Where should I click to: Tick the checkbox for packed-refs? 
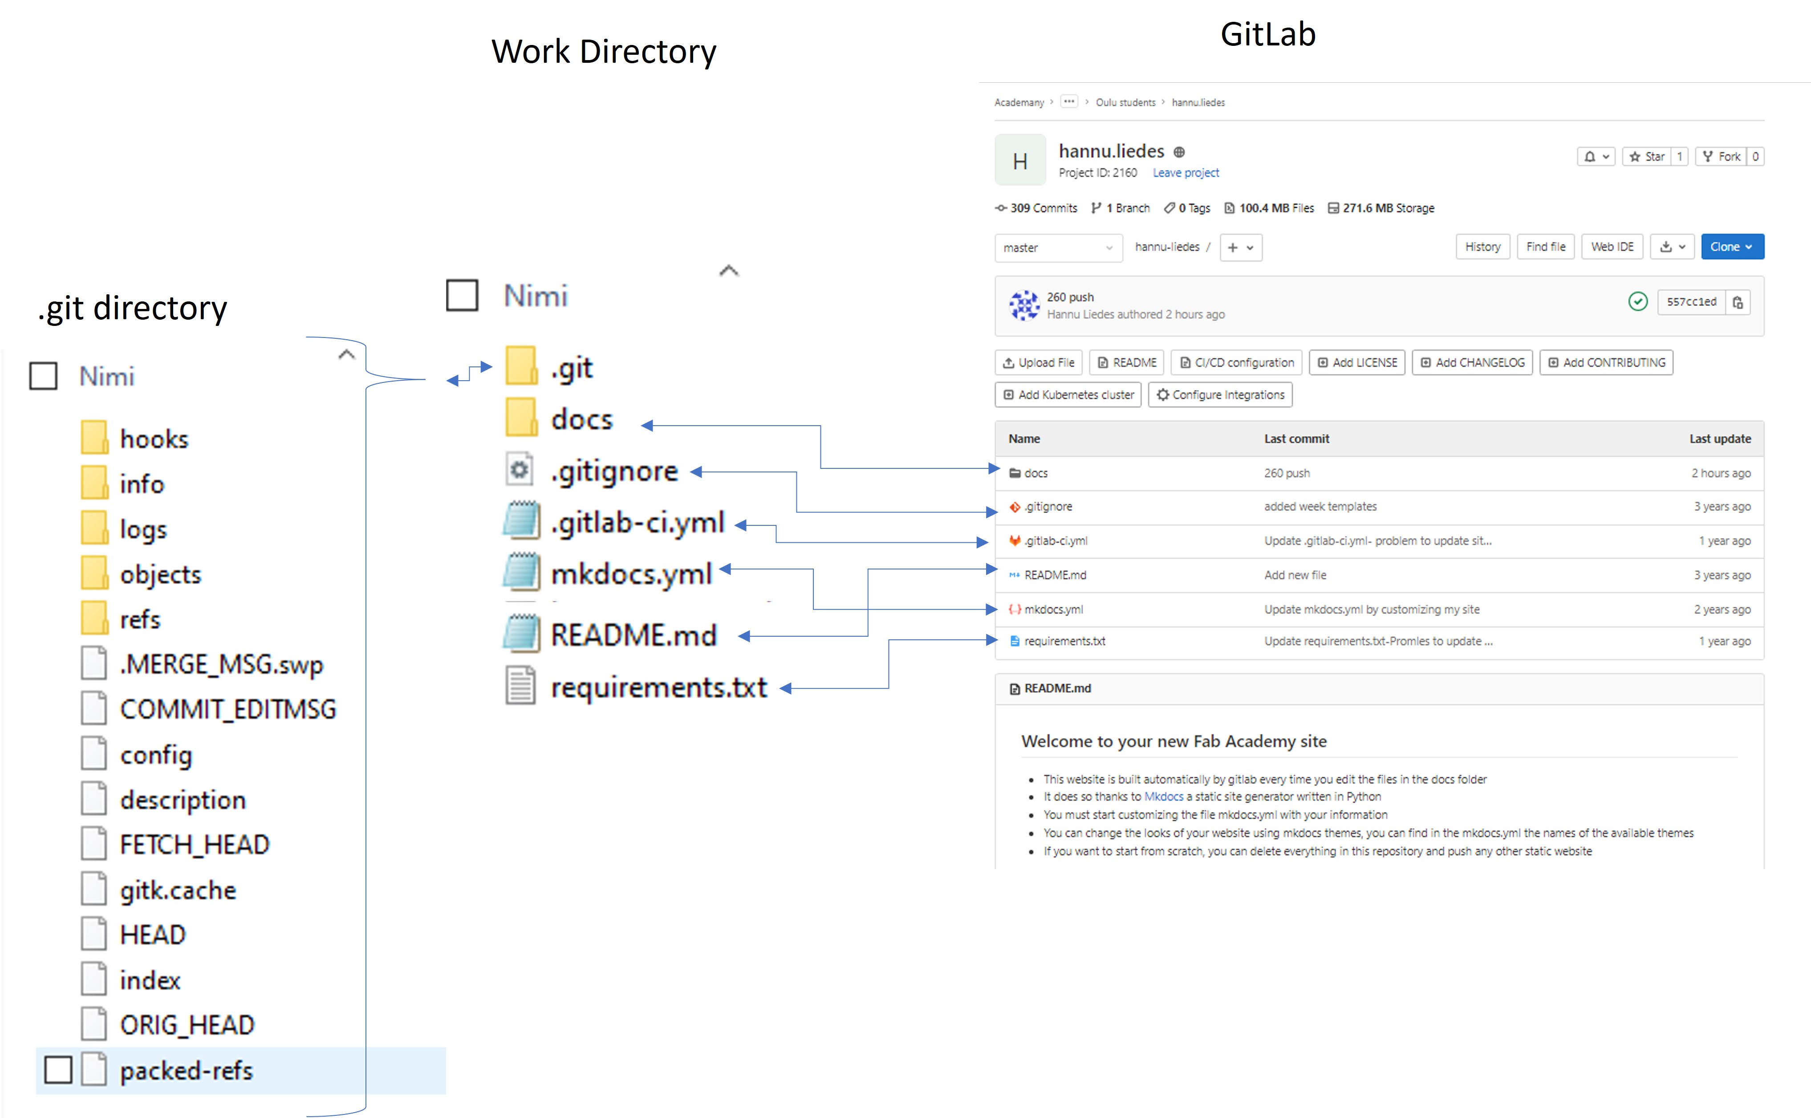tap(58, 1070)
